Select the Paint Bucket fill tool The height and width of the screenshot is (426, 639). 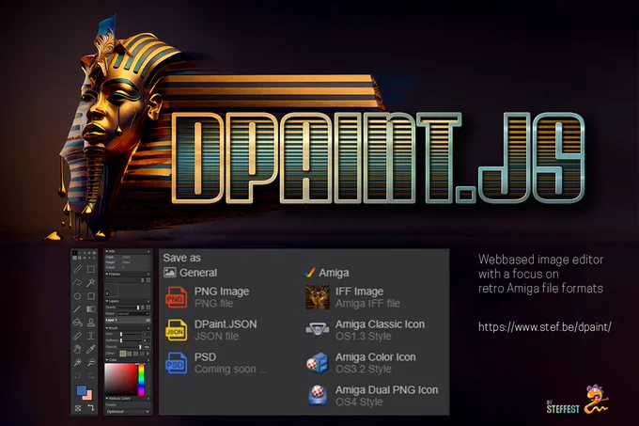pos(77,323)
